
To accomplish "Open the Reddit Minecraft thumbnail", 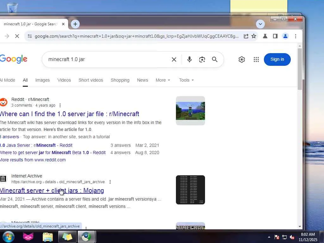I will [x=190, y=111].
